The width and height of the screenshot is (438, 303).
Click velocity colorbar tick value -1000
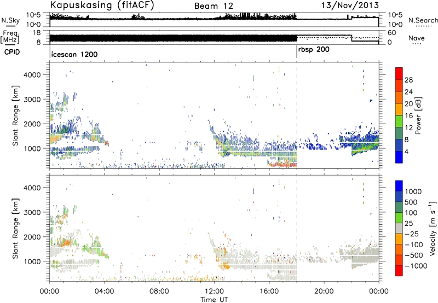[x=416, y=266]
